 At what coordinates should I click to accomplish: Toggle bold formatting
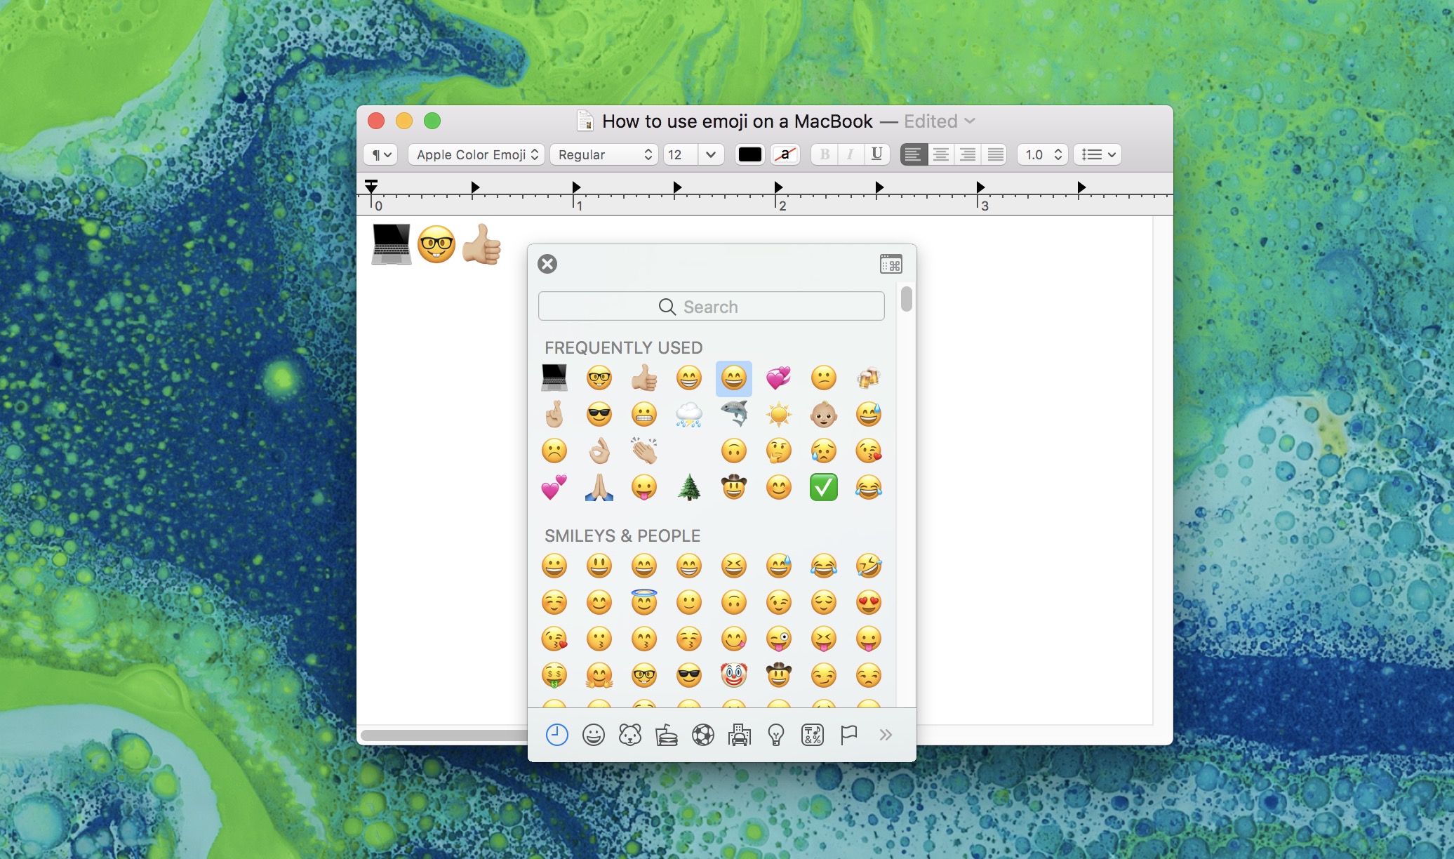point(825,154)
